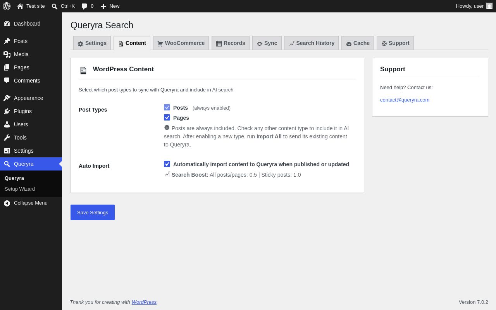The height and width of the screenshot is (310, 496).
Task: Click the Tools wrench icon
Action: coord(7,138)
